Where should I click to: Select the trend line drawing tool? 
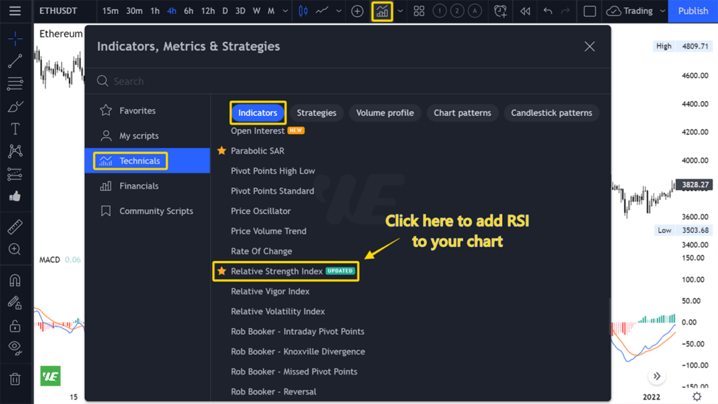(15, 62)
